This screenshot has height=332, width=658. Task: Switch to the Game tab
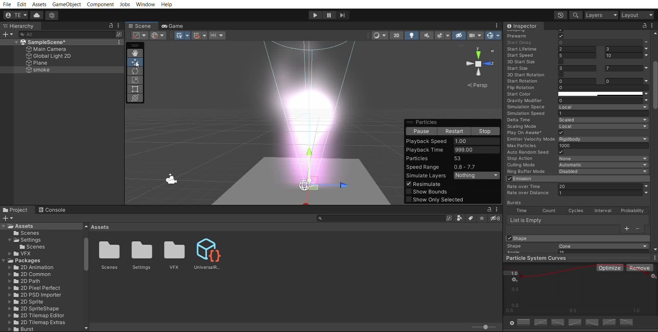173,26
